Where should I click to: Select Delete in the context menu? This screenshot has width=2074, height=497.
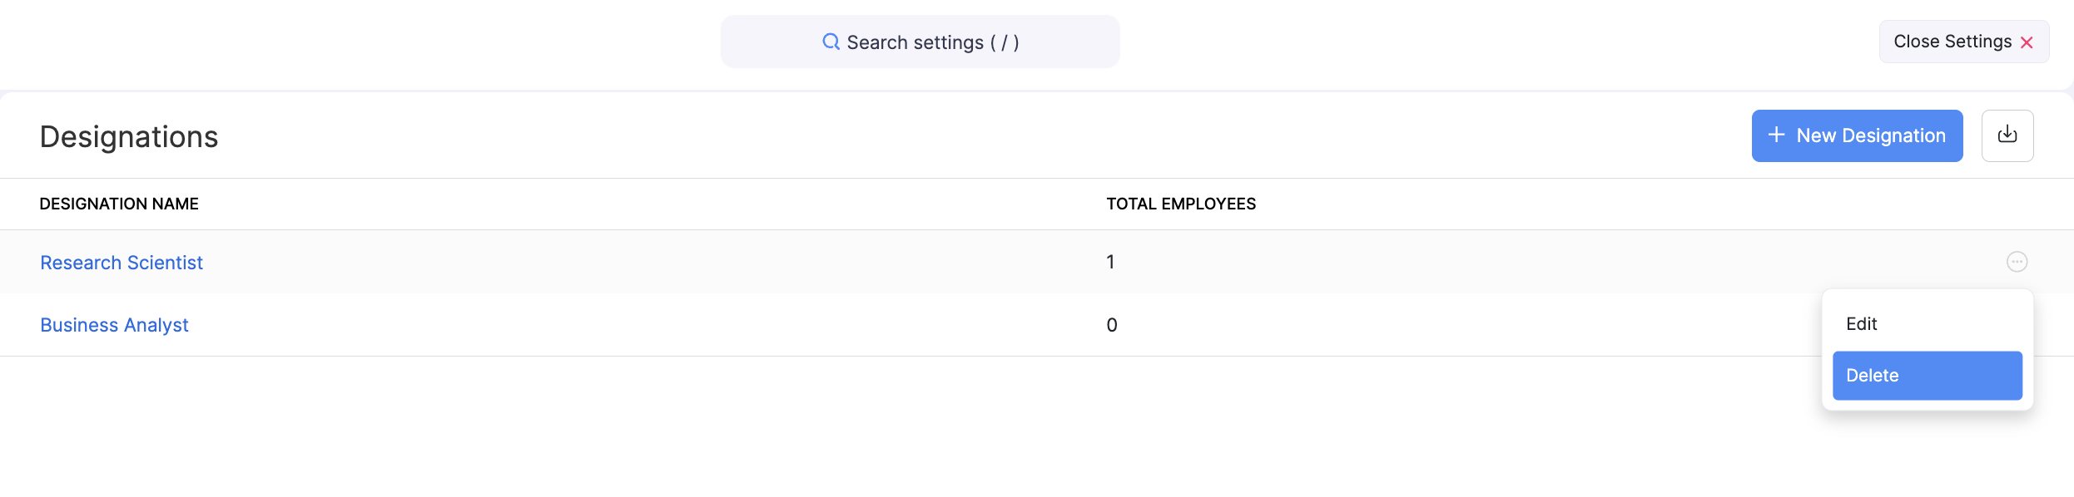click(1926, 376)
